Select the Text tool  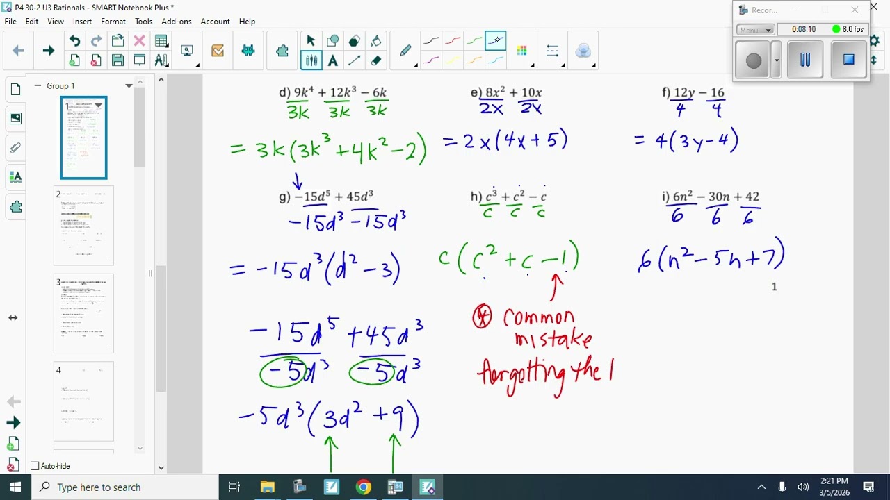(332, 60)
